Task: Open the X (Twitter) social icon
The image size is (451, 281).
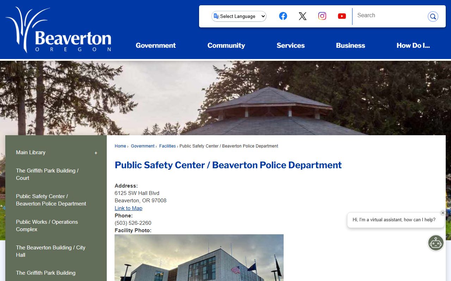Action: (x=303, y=16)
